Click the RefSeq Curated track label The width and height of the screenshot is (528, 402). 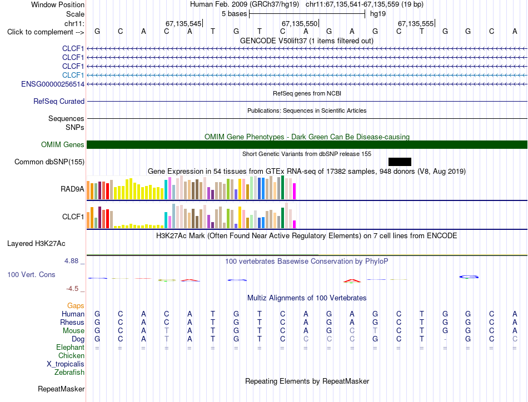click(59, 101)
